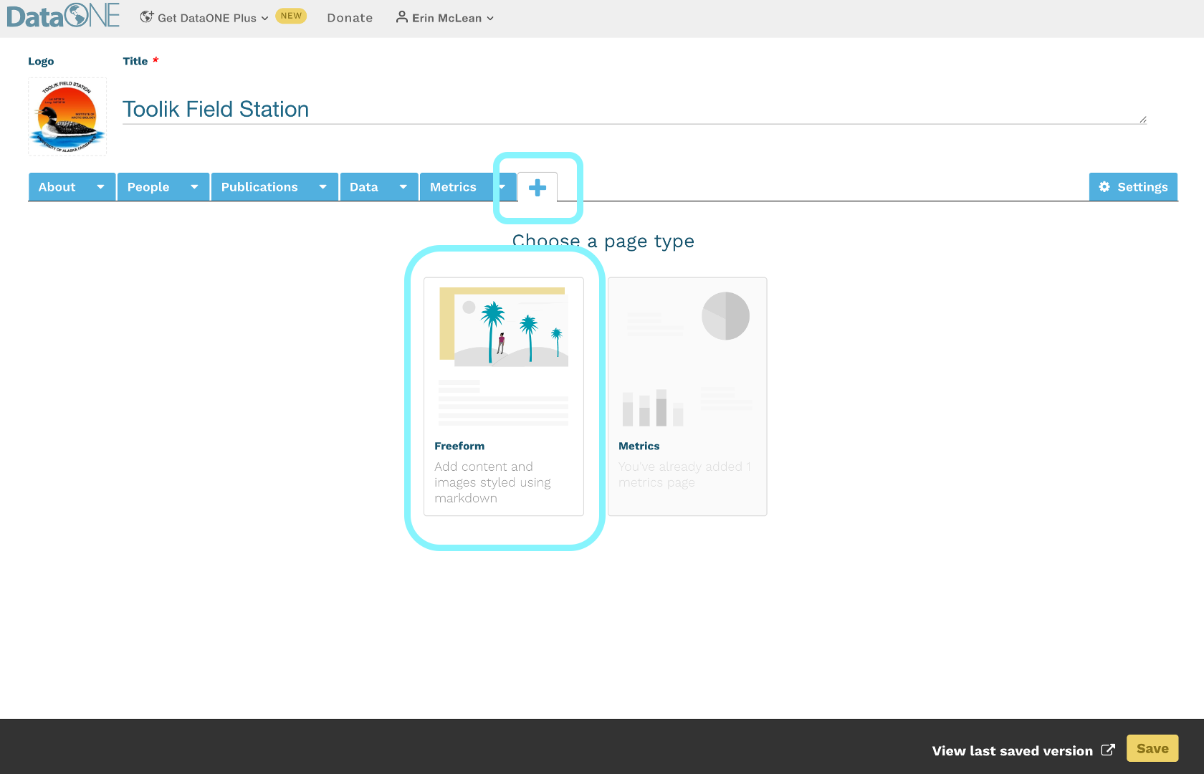Switch to the Metrics tab
Viewport: 1204px width, 774px height.
coord(453,187)
